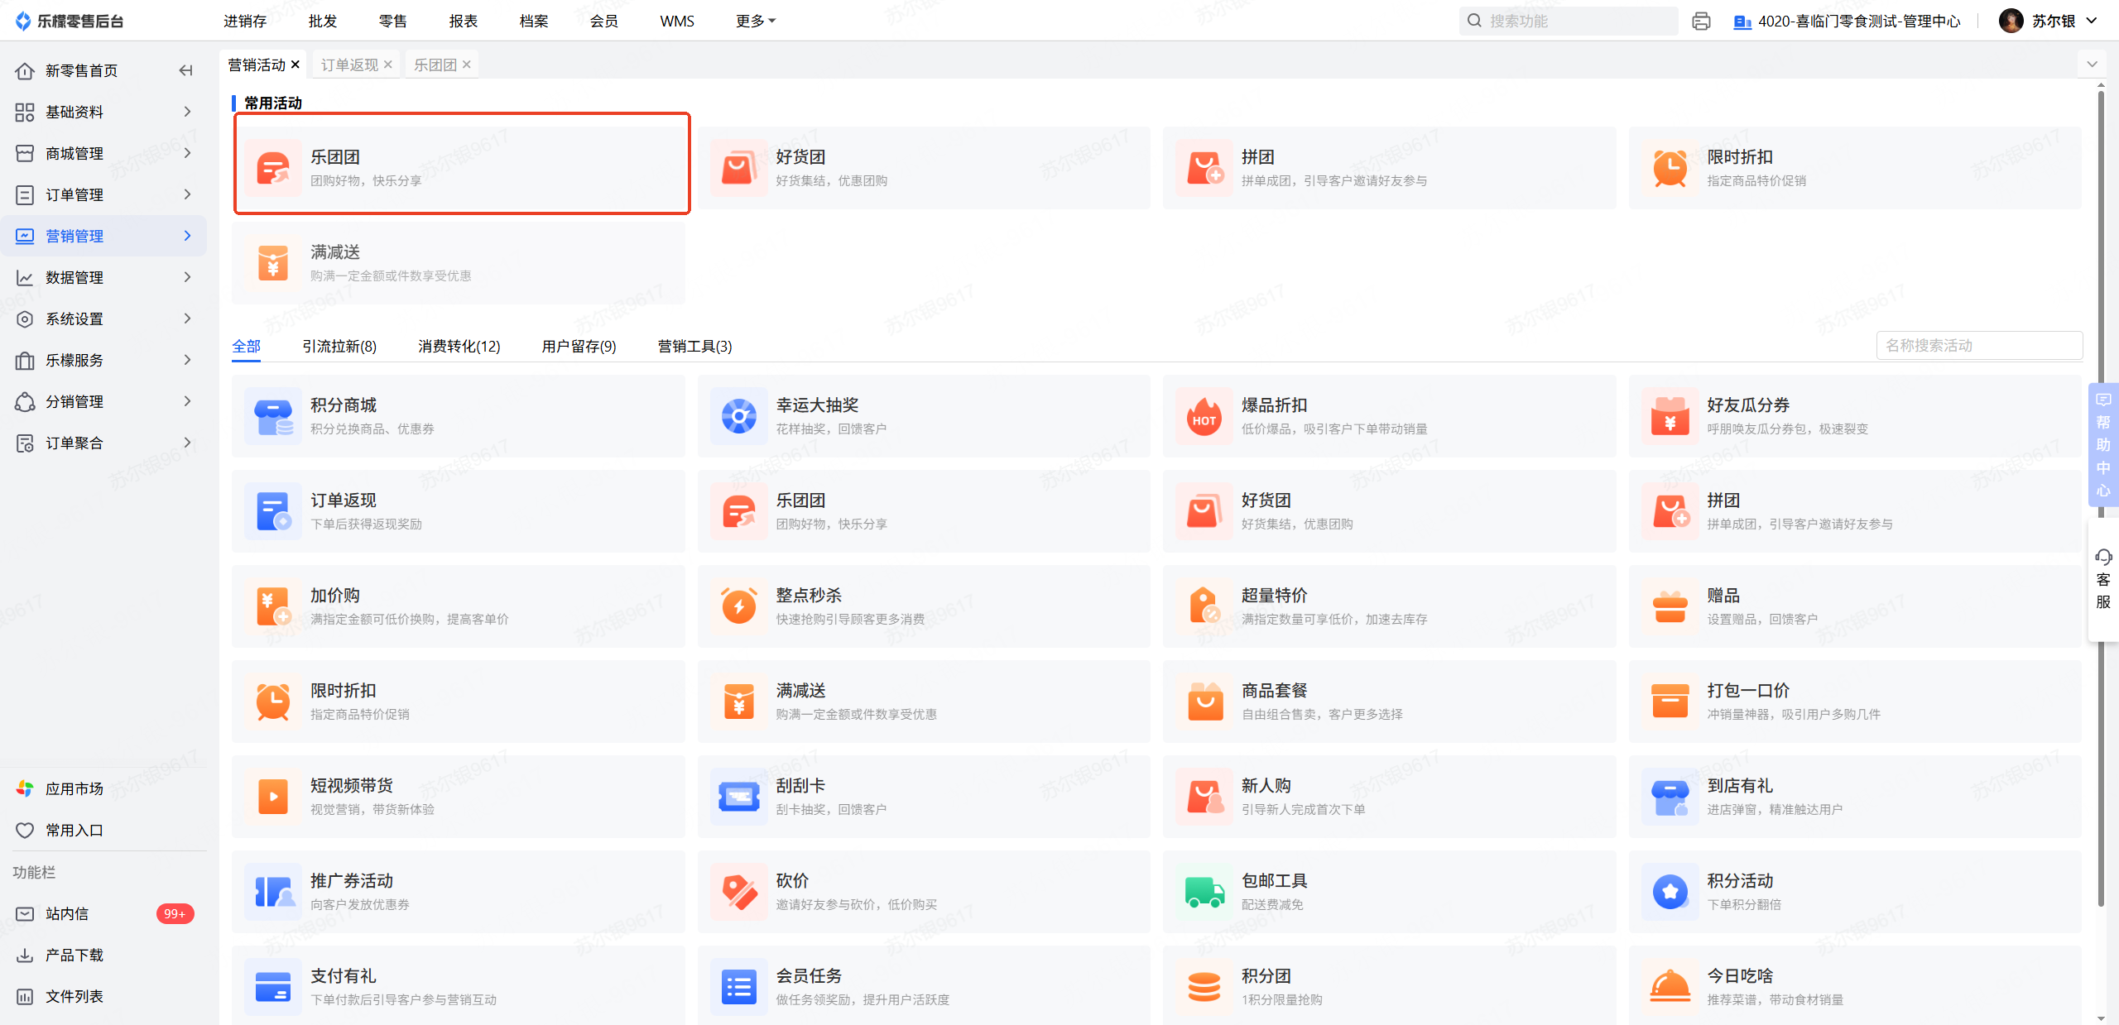The height and width of the screenshot is (1025, 2119).
Task: Collapse the sidebar with the arrow icon
Action: tap(185, 70)
